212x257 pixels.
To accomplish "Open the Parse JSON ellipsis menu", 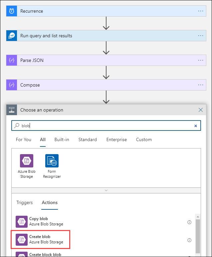I will 200,60.
